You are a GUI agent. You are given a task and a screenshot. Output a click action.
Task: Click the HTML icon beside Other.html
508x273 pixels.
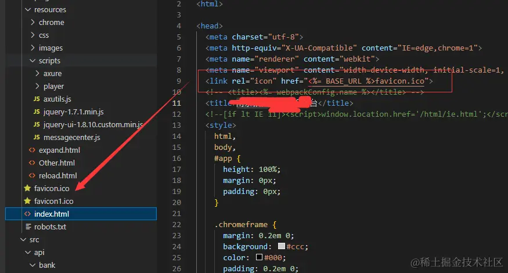32,163
